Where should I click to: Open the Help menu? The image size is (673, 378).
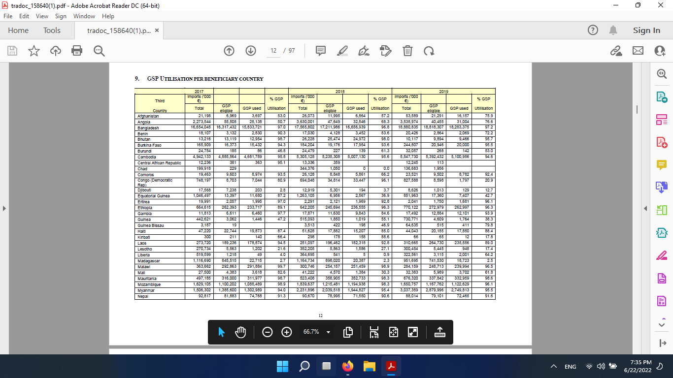coord(108,16)
